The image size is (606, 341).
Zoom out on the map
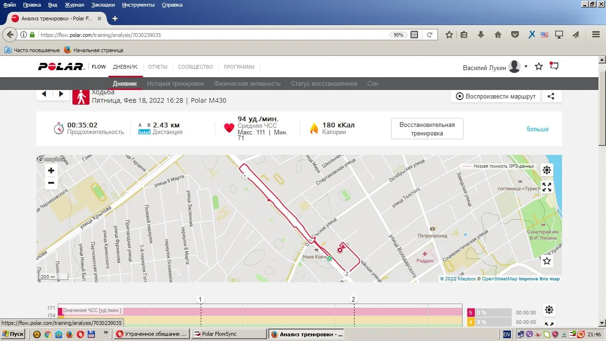pos(51,183)
